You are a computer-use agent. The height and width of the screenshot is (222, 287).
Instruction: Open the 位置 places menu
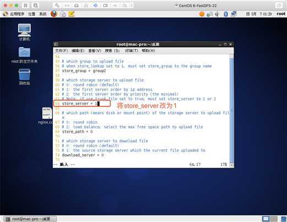pyautogui.click(x=31, y=14)
